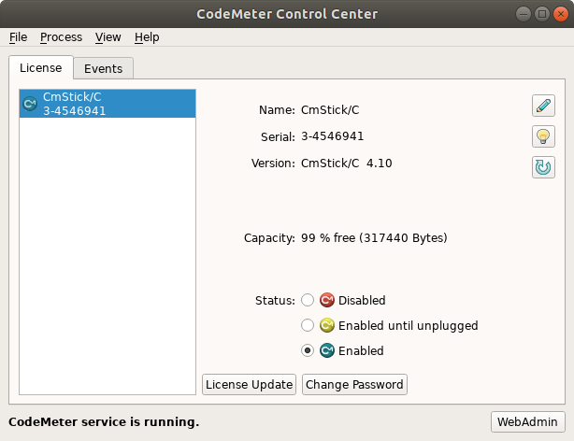Switch to the Events tab

(x=103, y=68)
